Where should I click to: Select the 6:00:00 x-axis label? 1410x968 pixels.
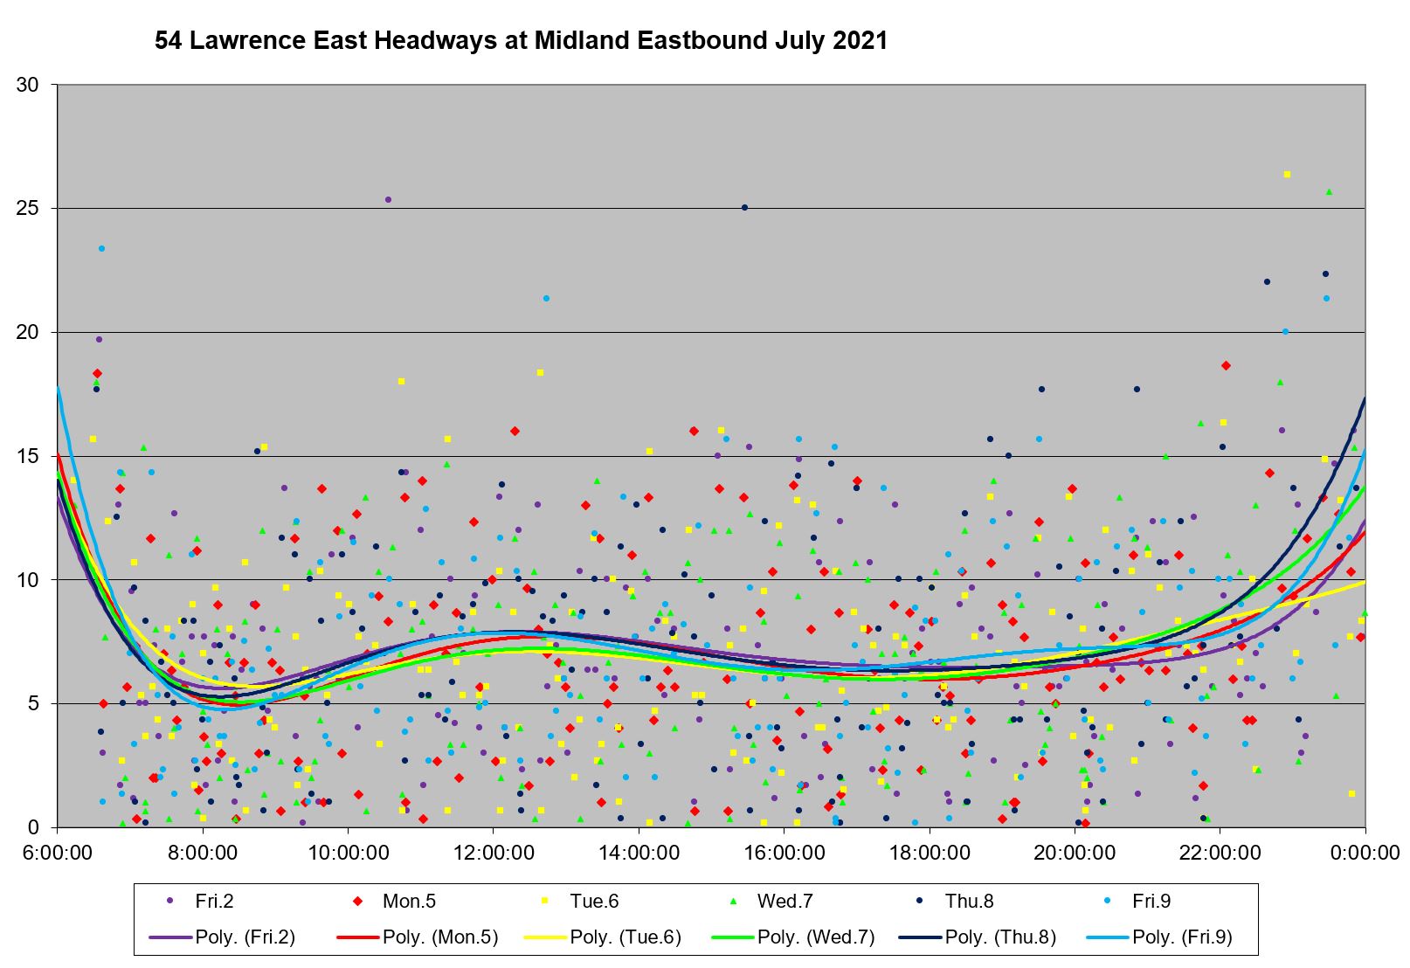point(58,853)
